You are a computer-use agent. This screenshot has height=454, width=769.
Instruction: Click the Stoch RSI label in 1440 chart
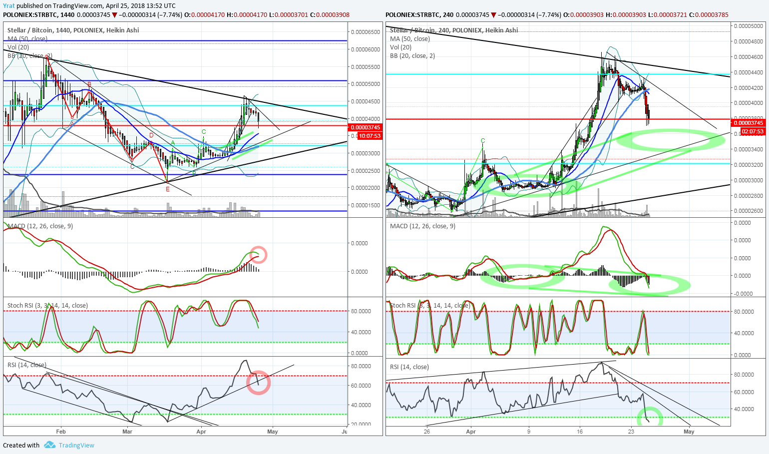[x=47, y=305]
